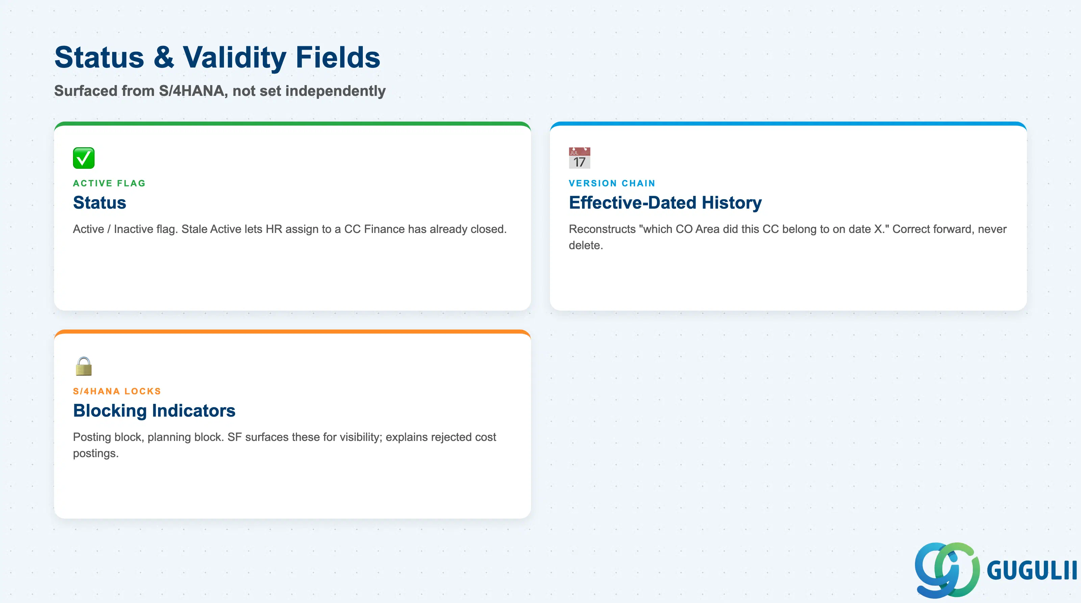Click the blue top bar of history card

pyautogui.click(x=788, y=124)
